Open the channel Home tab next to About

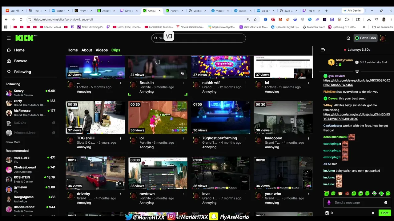click(x=73, y=50)
